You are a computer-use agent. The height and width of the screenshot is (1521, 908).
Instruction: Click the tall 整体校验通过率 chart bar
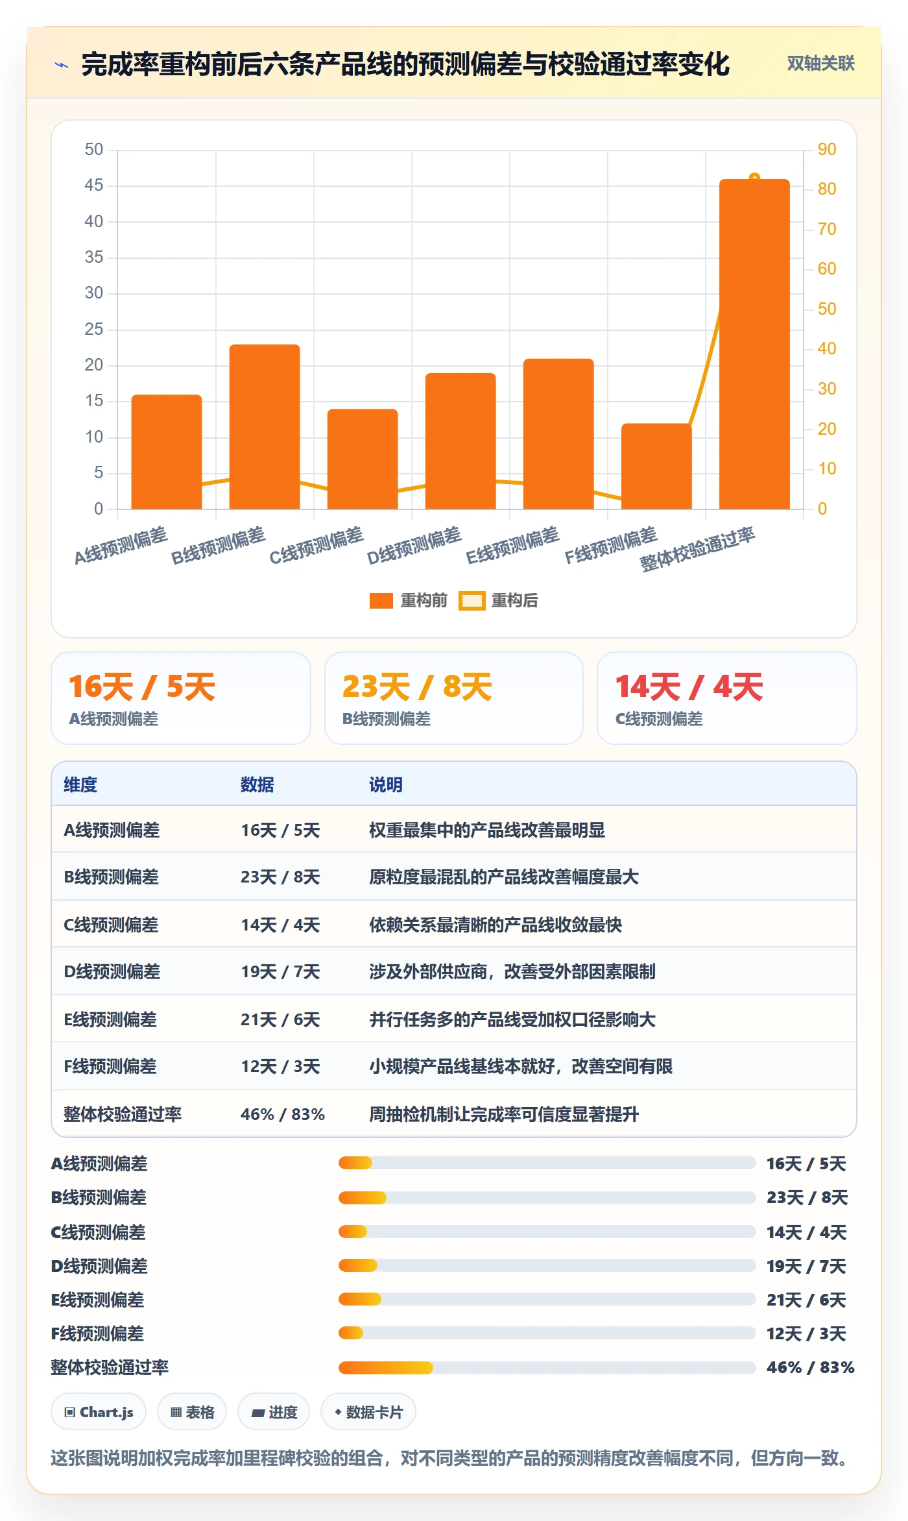[x=754, y=344]
